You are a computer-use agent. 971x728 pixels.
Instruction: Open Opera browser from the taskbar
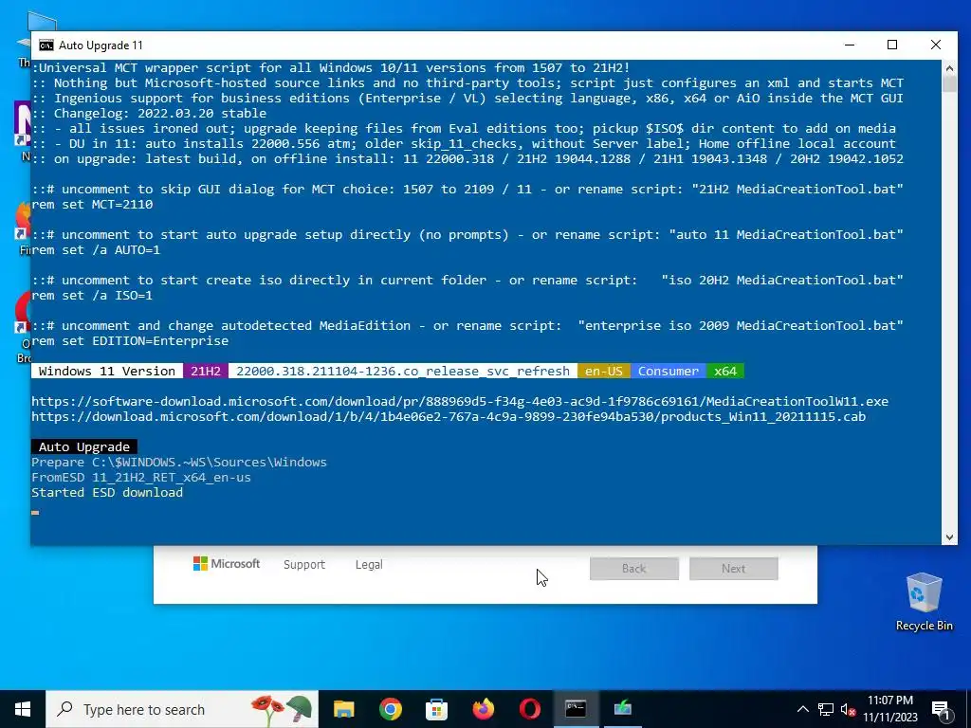click(529, 709)
